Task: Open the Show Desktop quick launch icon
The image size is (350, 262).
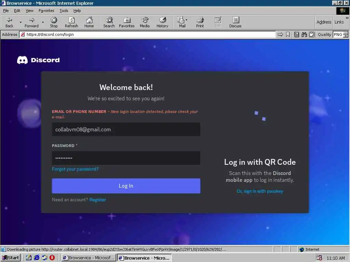Action: coord(29,258)
